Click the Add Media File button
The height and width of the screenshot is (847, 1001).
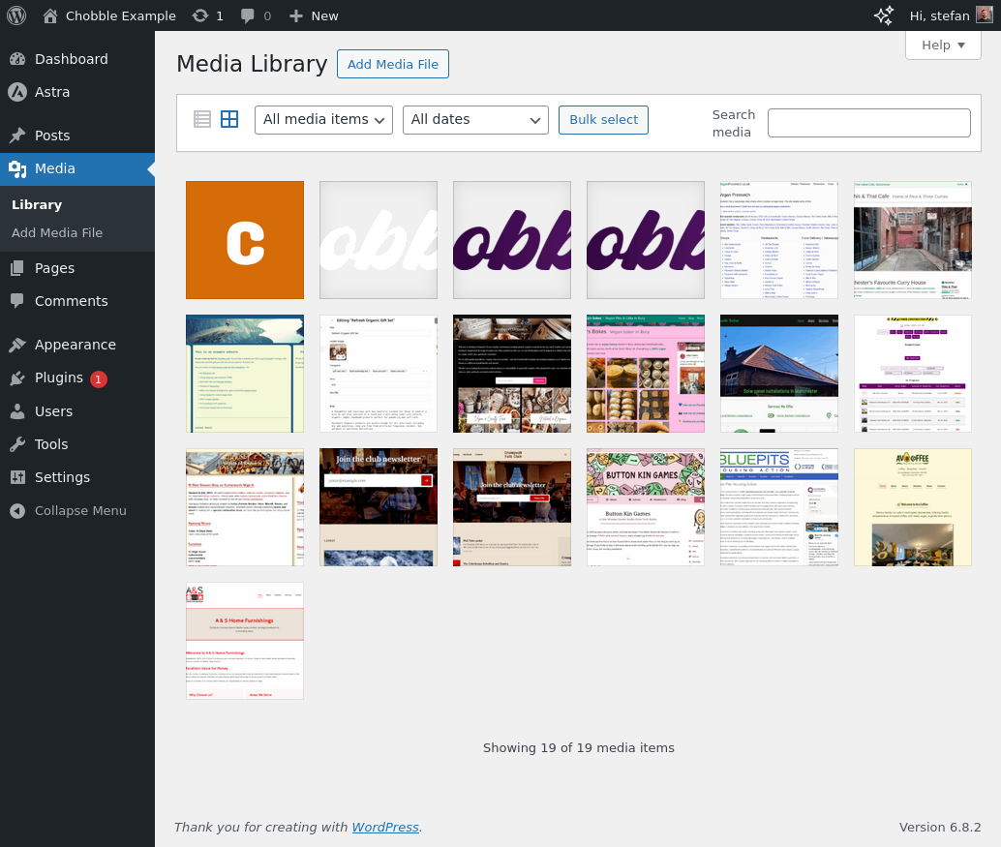392,64
